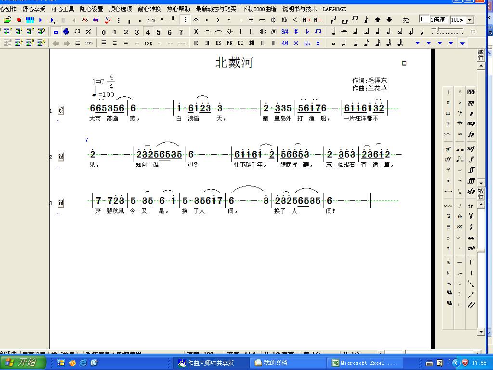Image resolution: width=493 pixels, height=370 pixels.
Task: Select note number 7 button
Action: (x=181, y=32)
